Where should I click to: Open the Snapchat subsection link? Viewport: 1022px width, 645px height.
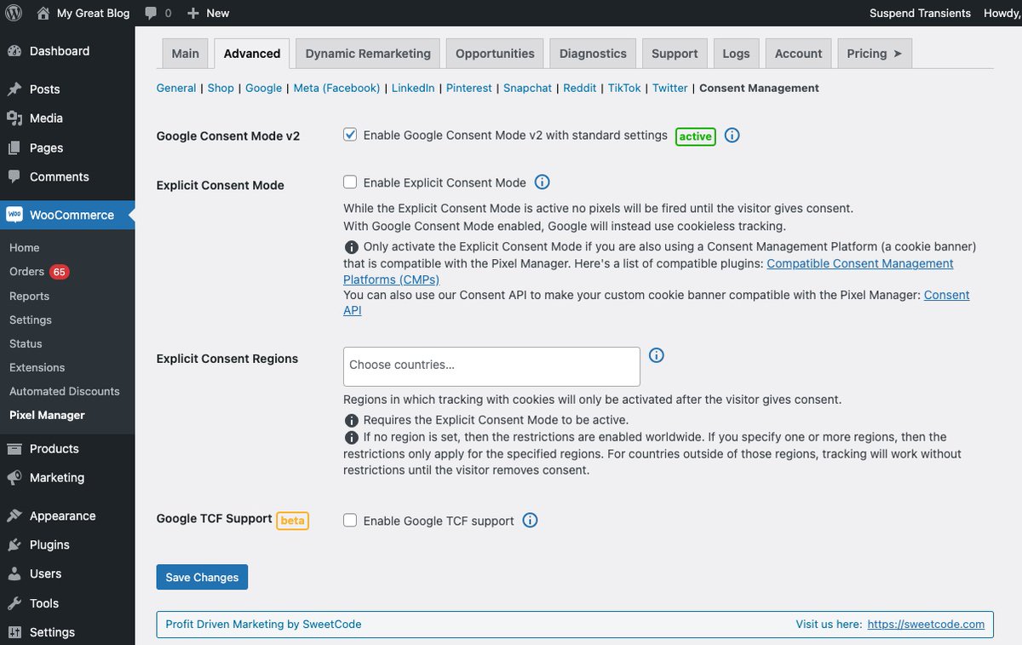coord(527,88)
